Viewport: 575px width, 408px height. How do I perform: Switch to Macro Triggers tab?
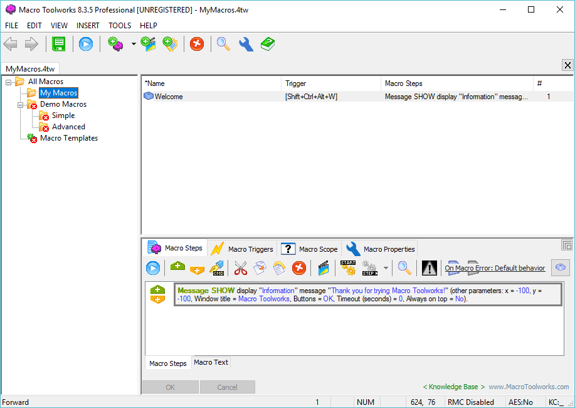(243, 249)
